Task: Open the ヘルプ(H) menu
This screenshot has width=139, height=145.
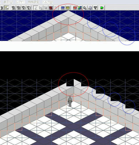Action: point(47,2)
